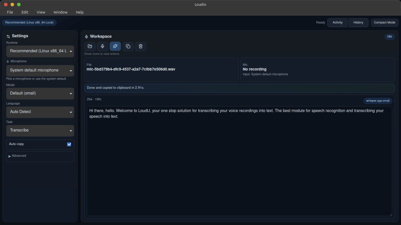
Task: Click 'Pick a microphone or use the system default' hint
Action: (36, 79)
